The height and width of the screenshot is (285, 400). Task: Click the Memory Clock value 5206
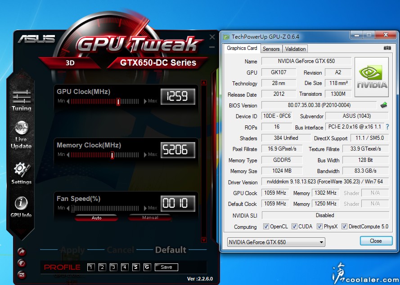[x=178, y=150]
